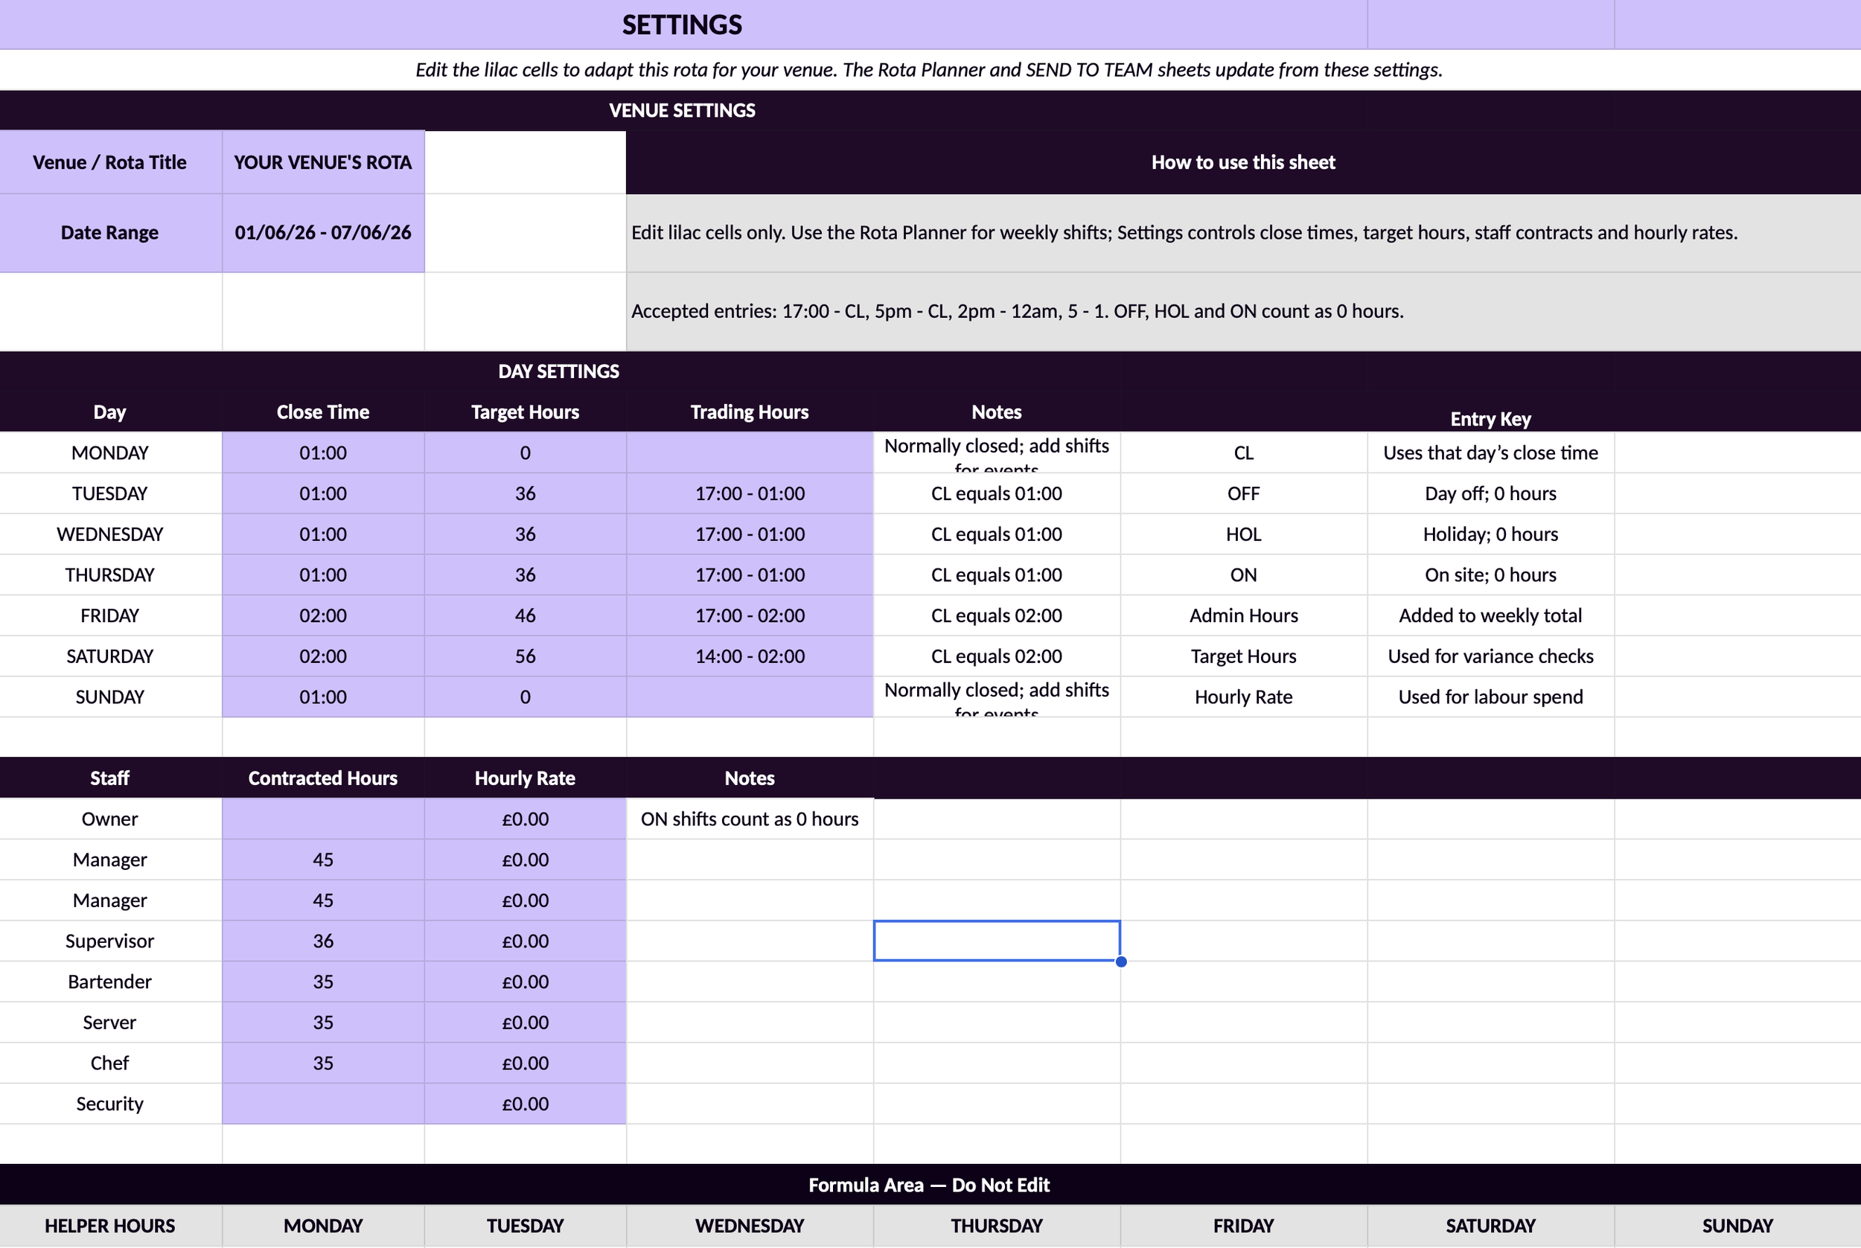Click Supervisor's contracted hours '36' cell

point(323,941)
